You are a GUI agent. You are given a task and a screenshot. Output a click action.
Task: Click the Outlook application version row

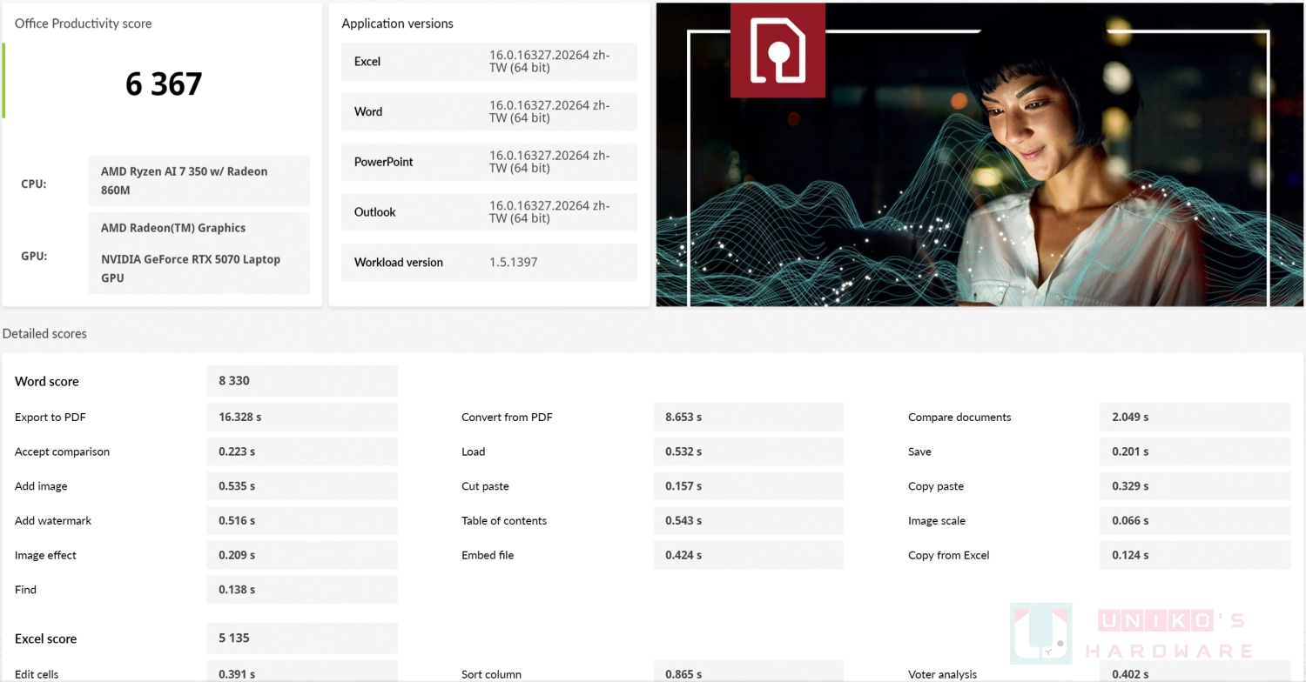(489, 212)
